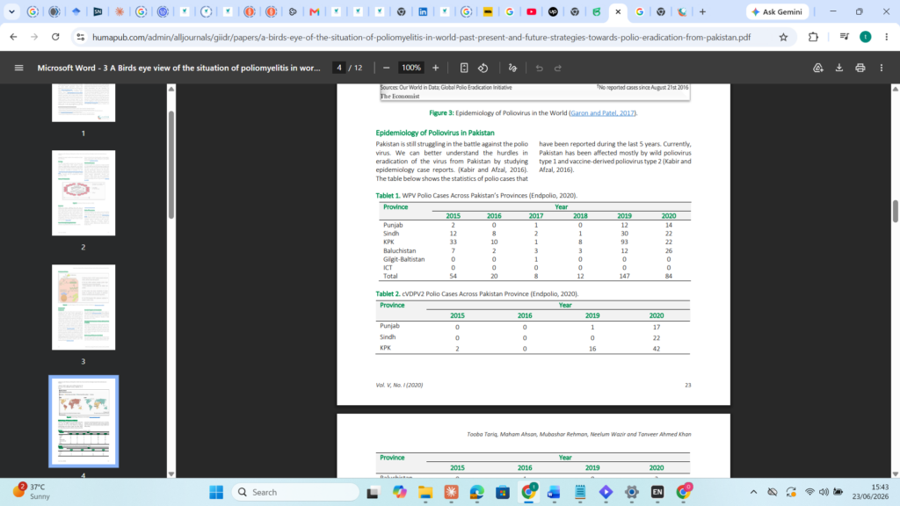Open the clock showing 15:43

870,492
